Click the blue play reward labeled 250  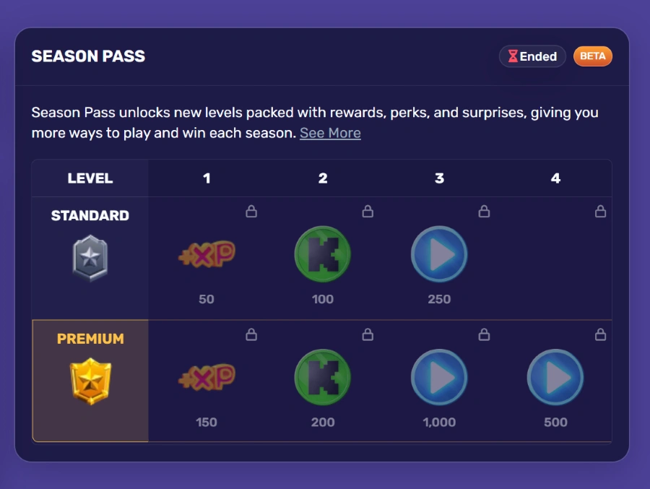click(438, 254)
